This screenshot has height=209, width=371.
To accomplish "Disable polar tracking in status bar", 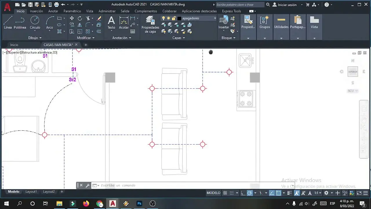I will 249,193.
